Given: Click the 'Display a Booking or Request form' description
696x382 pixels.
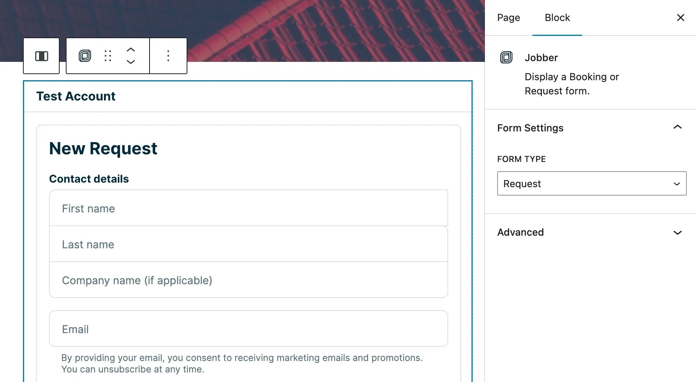Looking at the screenshot, I should (x=572, y=84).
